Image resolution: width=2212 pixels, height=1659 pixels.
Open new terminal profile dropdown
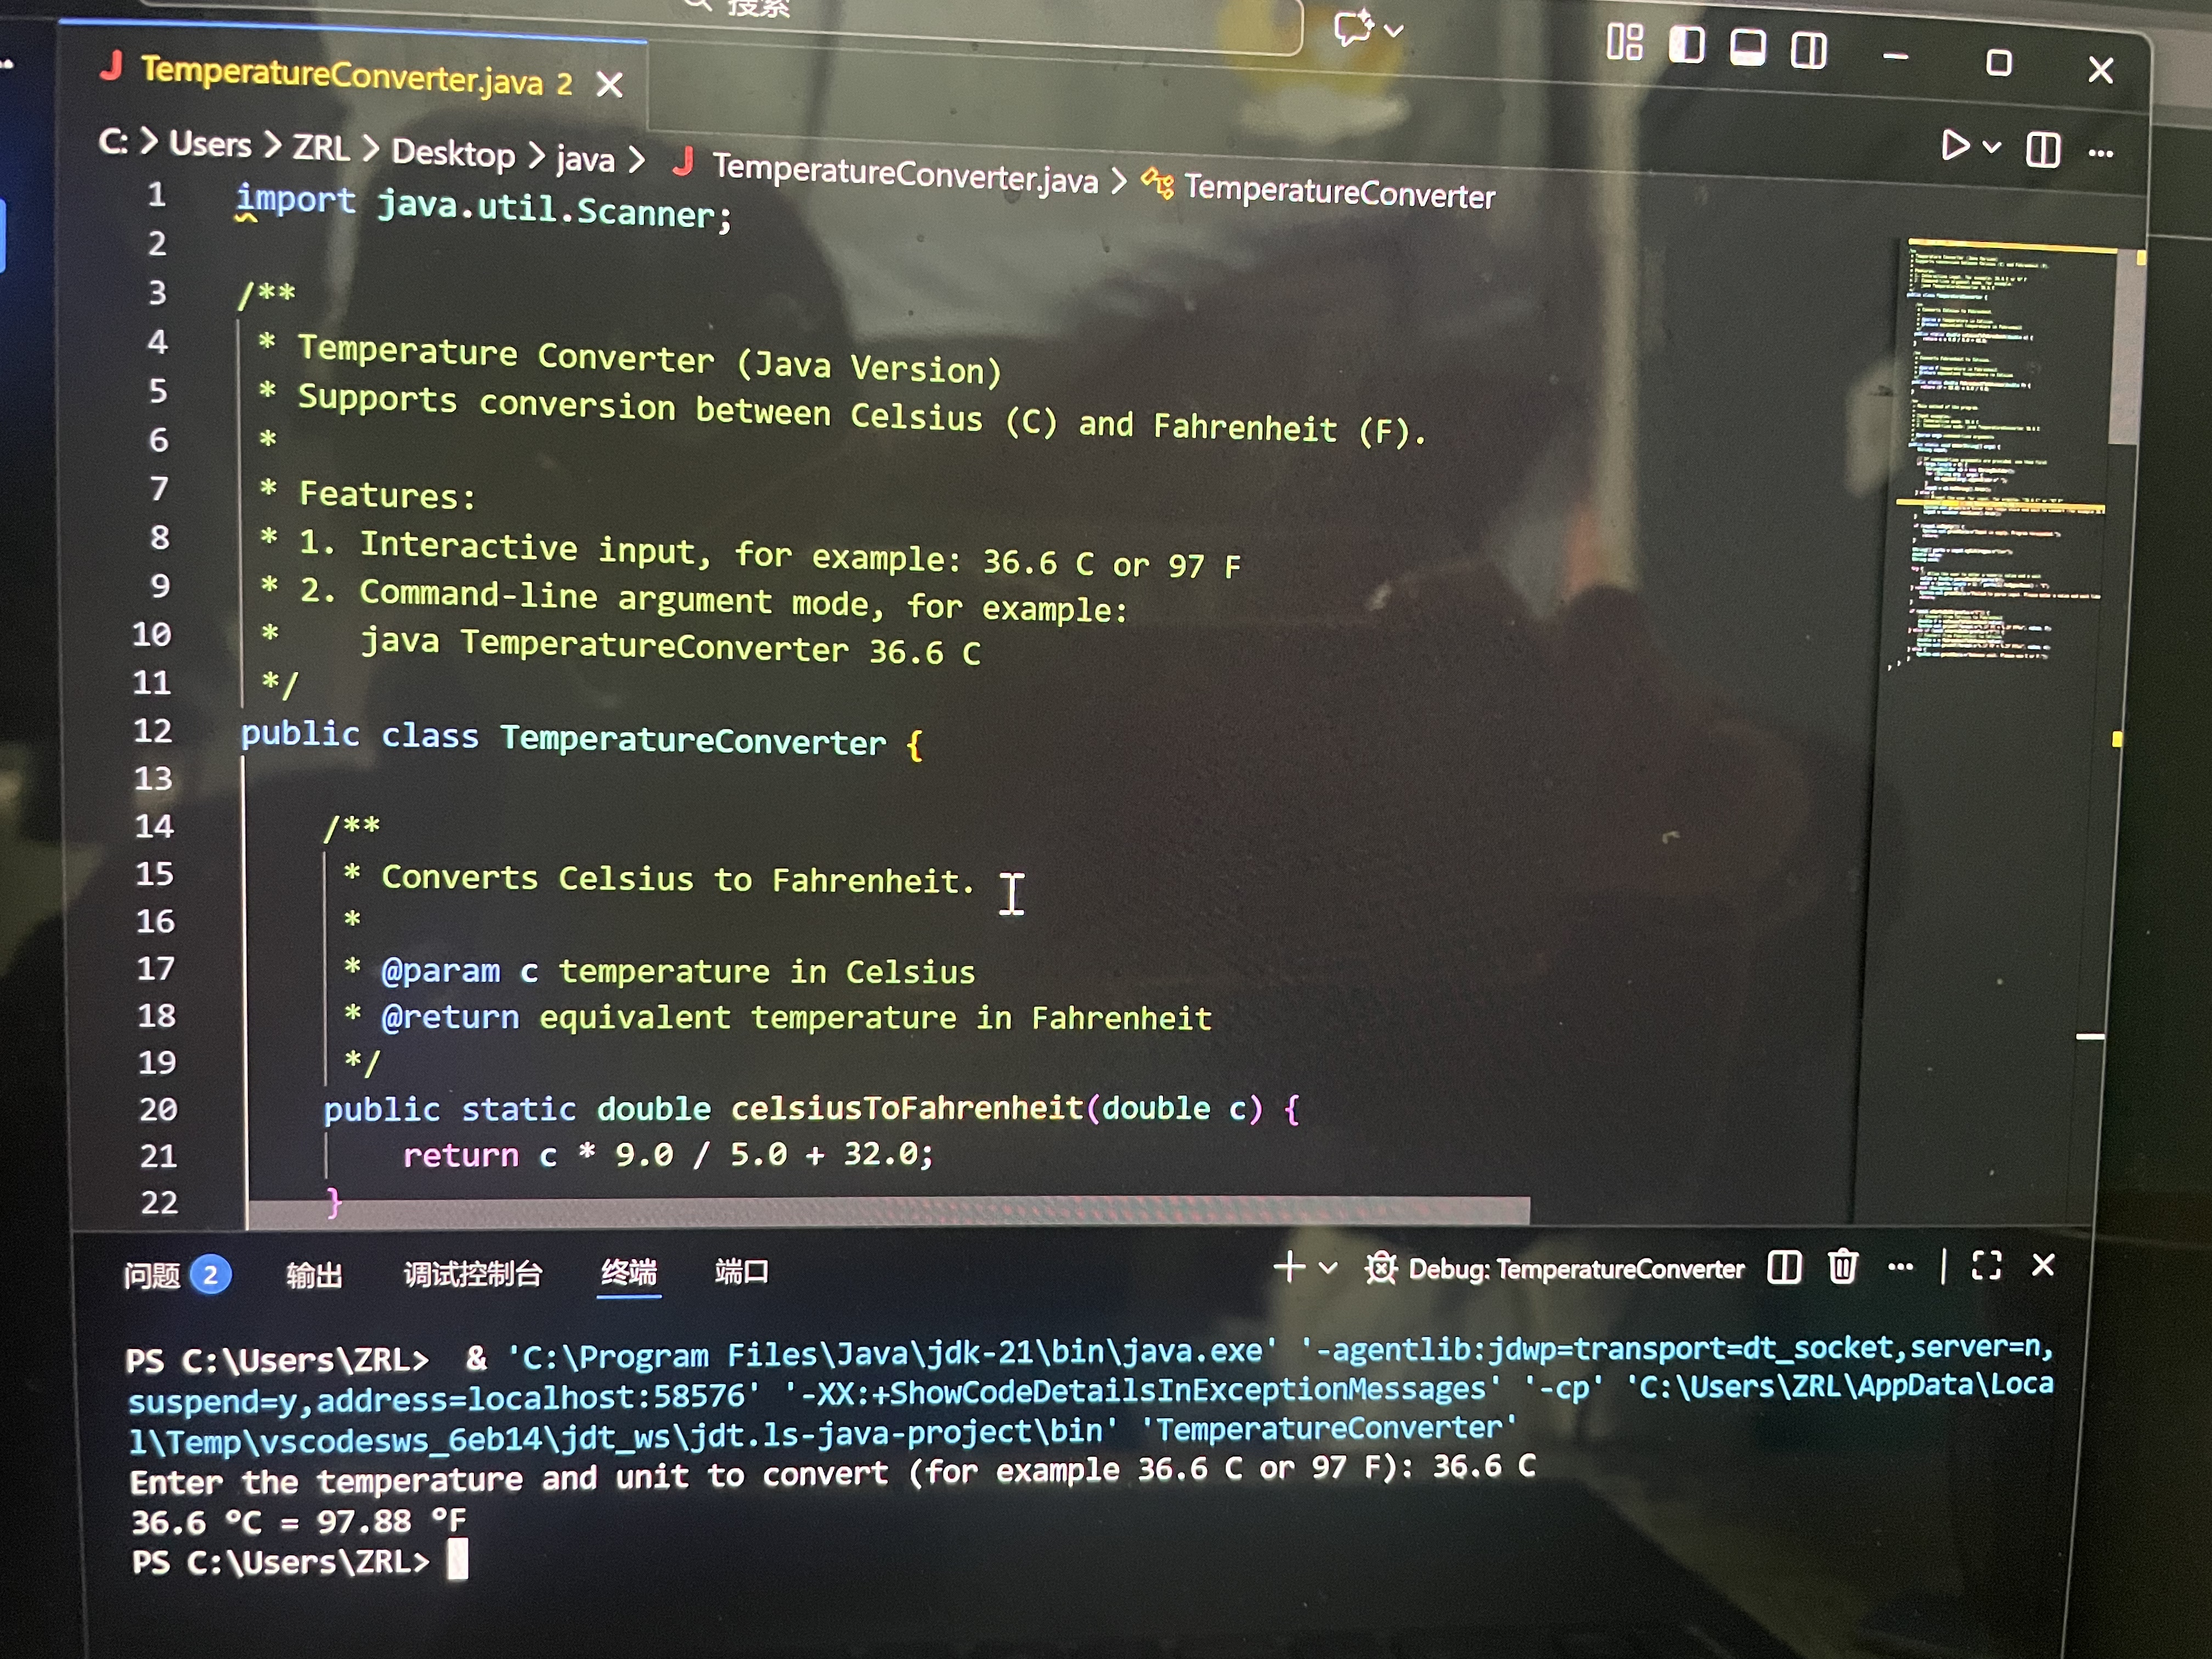click(1328, 1268)
